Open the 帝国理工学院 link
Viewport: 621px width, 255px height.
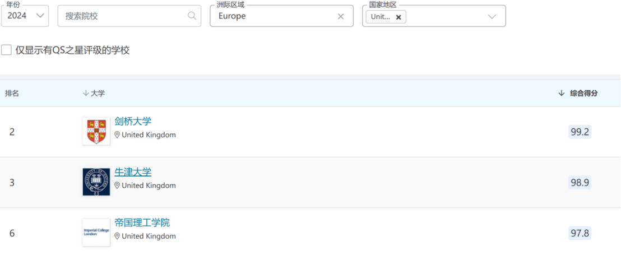pyautogui.click(x=142, y=222)
